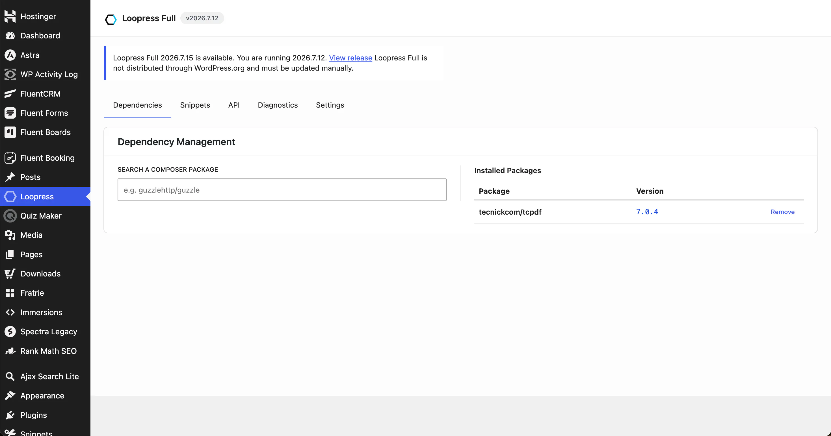831x436 pixels.
Task: Click the FluentCRM icon
Action: [x=10, y=94]
